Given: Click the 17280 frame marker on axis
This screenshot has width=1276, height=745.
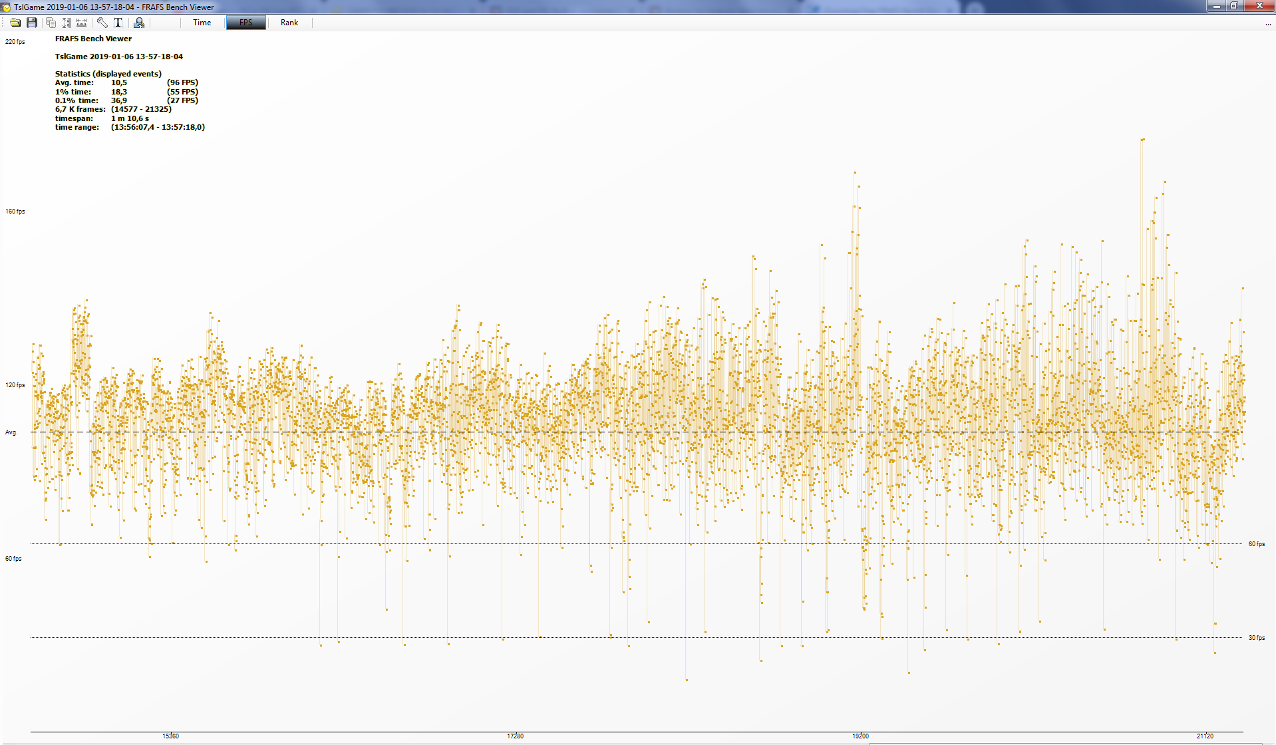Looking at the screenshot, I should [516, 736].
